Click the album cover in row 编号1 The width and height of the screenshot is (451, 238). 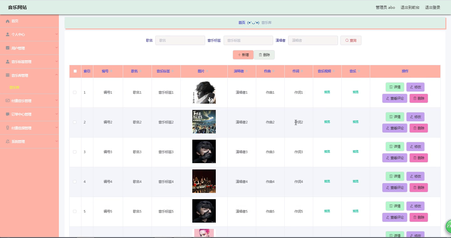204,92
